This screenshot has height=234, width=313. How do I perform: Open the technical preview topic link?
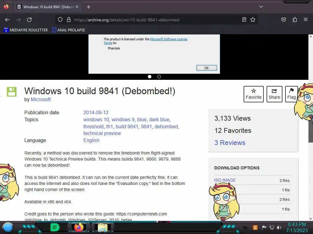point(102,133)
